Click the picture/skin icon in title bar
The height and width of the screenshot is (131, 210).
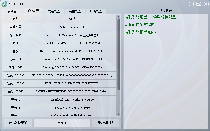pyautogui.click(x=199, y=4)
